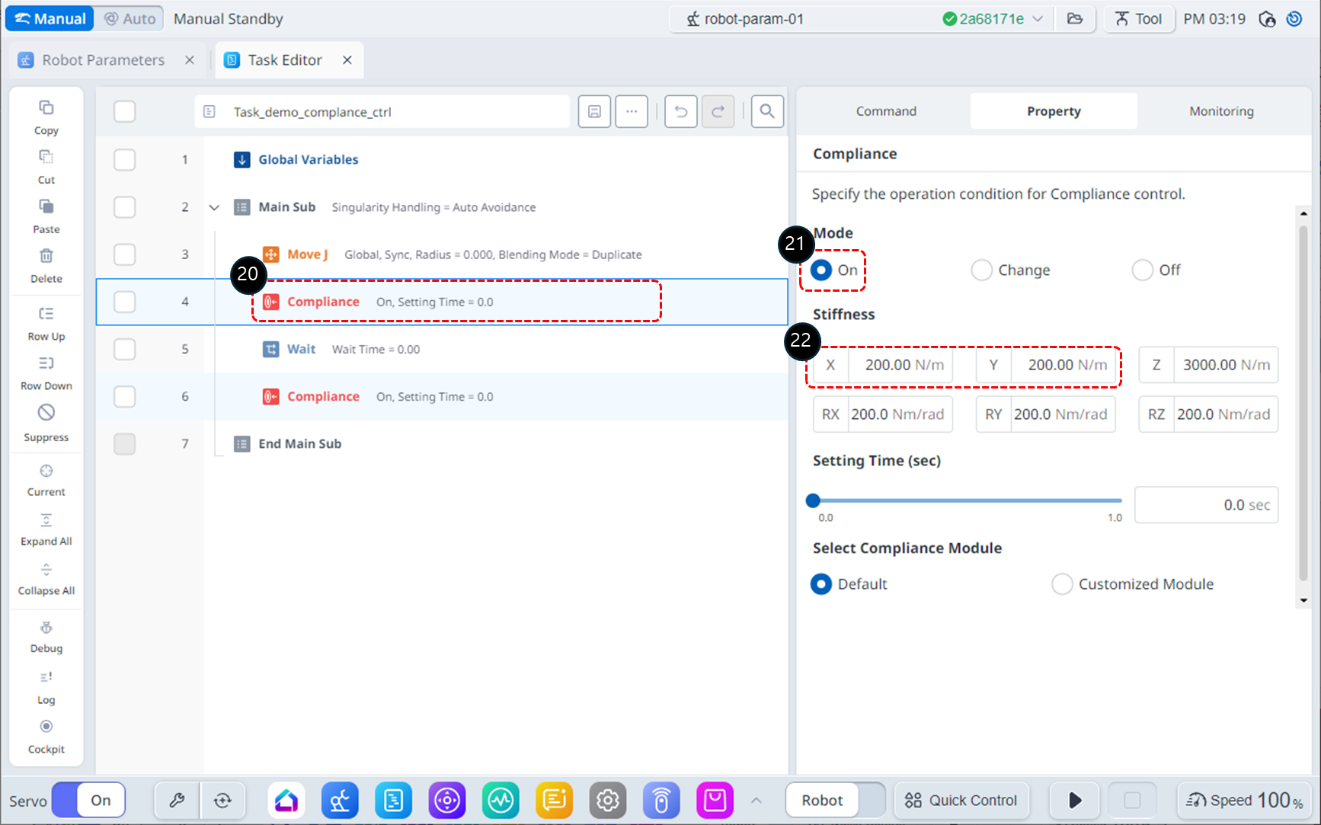1321x825 pixels.
Task: Open the Debug tool
Action: 46,628
